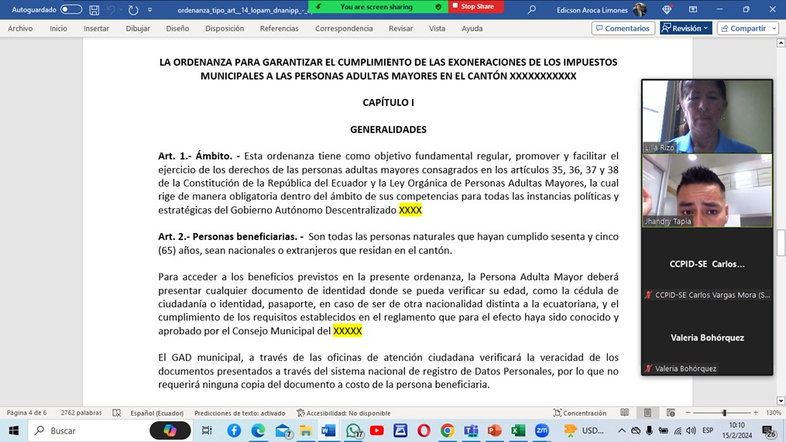Open WhatsApp from the taskbar
The height and width of the screenshot is (442, 786).
click(x=353, y=431)
